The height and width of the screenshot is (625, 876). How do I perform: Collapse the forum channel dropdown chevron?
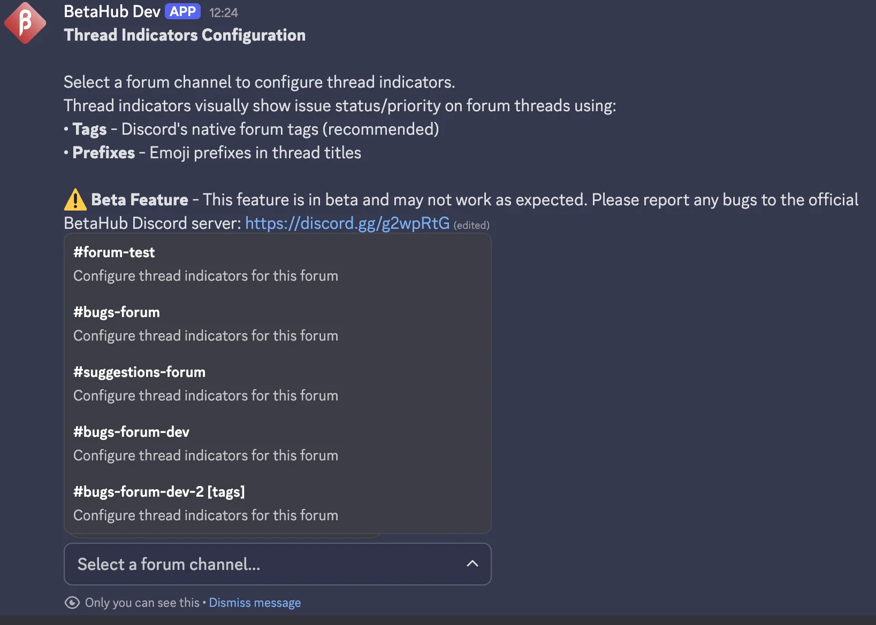(x=473, y=564)
